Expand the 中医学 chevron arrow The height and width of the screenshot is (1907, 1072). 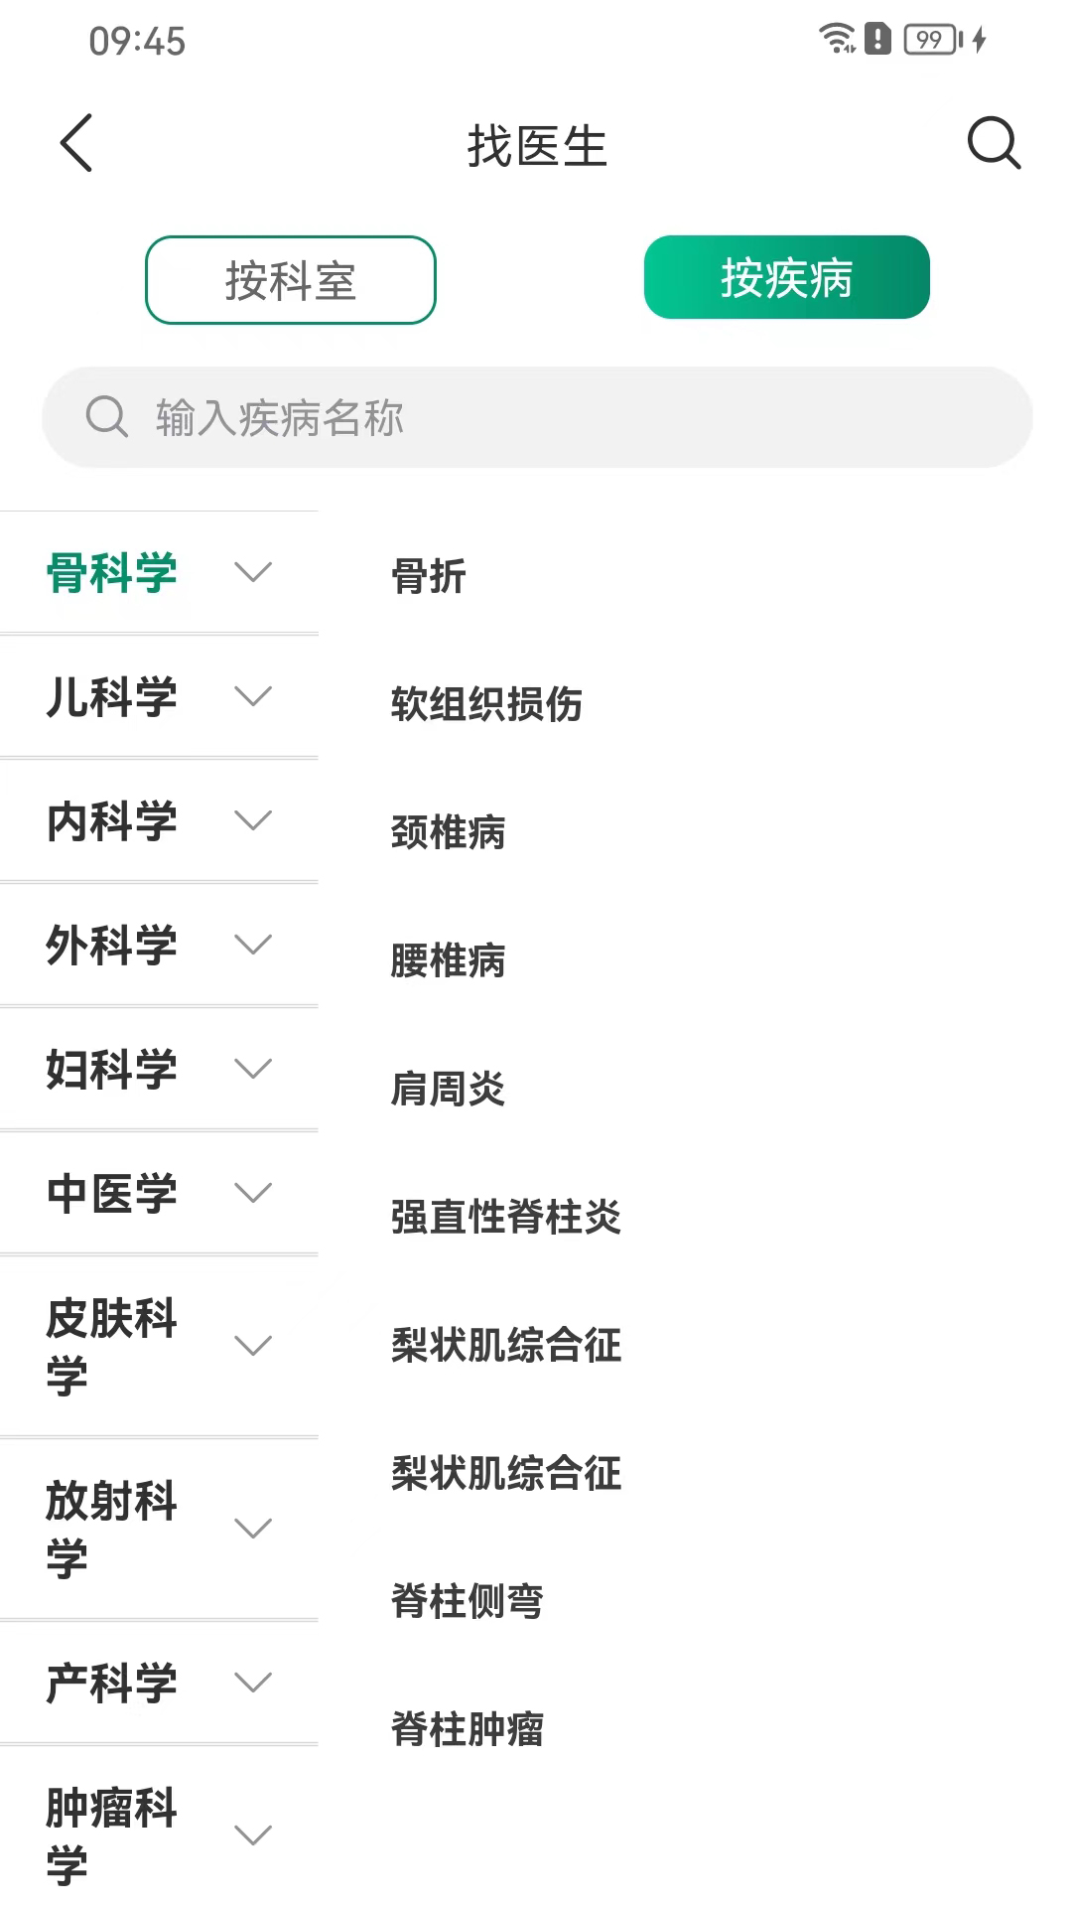tap(253, 1193)
